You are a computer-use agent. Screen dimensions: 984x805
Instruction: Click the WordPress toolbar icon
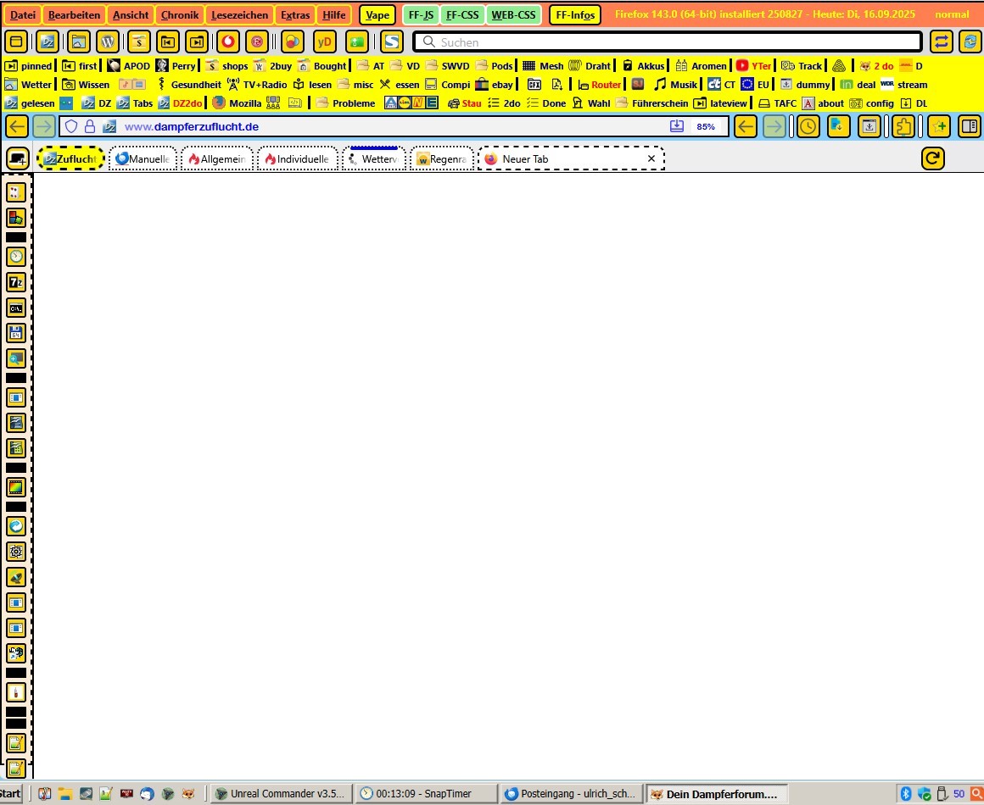pyautogui.click(x=108, y=42)
